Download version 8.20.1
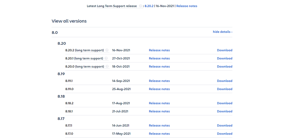This screenshot has width=288, height=138. [225, 58]
